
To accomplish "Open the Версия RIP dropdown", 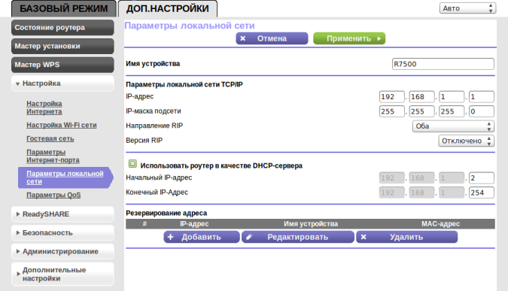I will [466, 141].
